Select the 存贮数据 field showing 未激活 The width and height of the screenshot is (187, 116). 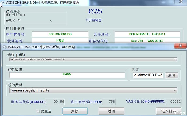coord(67,75)
